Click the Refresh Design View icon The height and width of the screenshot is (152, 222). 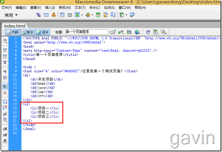coord(148,32)
